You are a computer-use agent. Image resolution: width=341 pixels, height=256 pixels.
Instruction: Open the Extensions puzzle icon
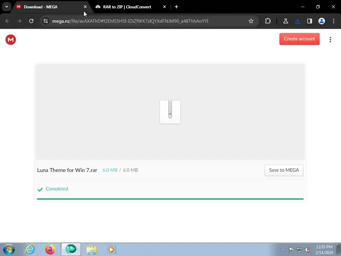click(268, 21)
